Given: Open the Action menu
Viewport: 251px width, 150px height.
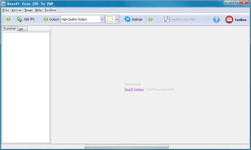Looking at the screenshot, I should coord(16,10).
